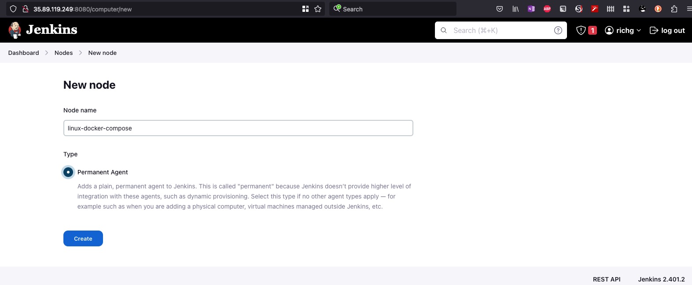Open the search help question mark icon

(558, 30)
